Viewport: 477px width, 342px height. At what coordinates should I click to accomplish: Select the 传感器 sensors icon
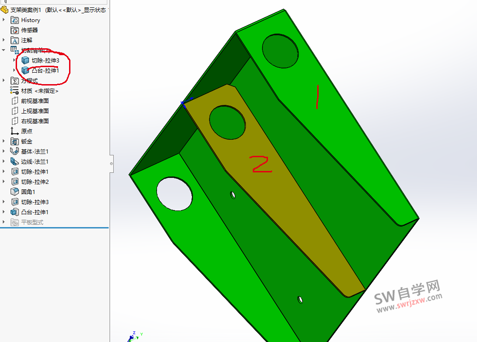coord(14,30)
